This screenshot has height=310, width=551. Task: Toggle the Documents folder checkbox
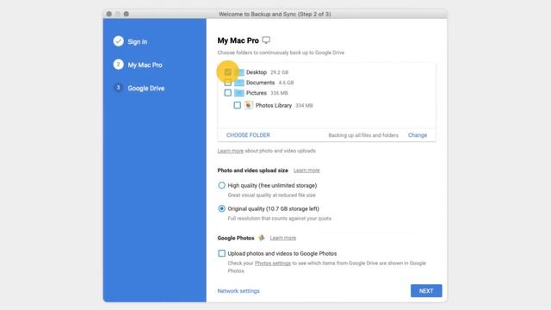tap(227, 83)
